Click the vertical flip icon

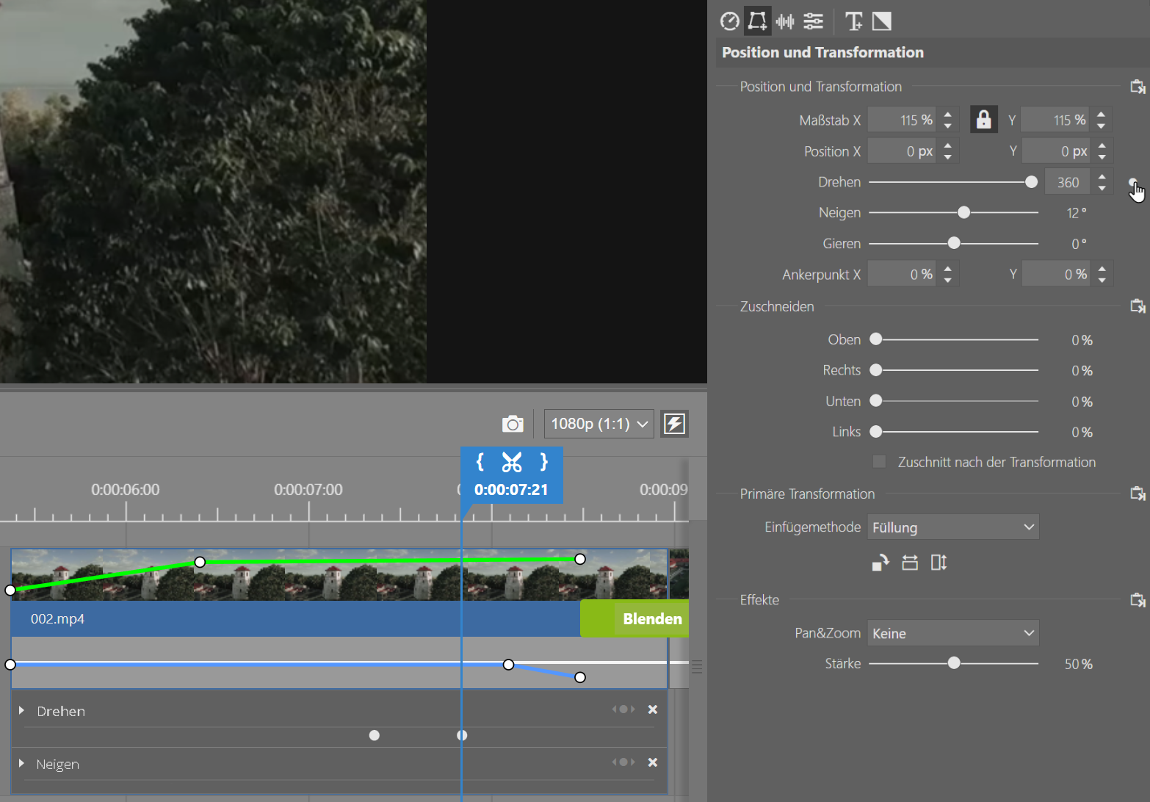939,563
